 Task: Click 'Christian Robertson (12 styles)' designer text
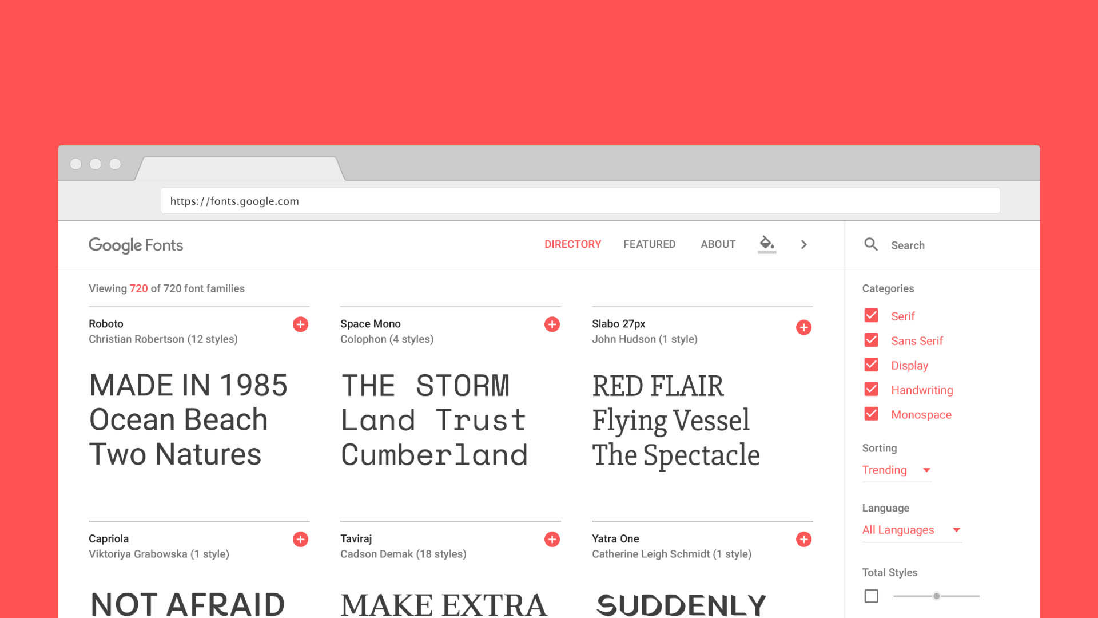(x=163, y=339)
